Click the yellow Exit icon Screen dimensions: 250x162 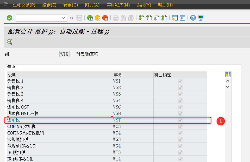(98, 18)
